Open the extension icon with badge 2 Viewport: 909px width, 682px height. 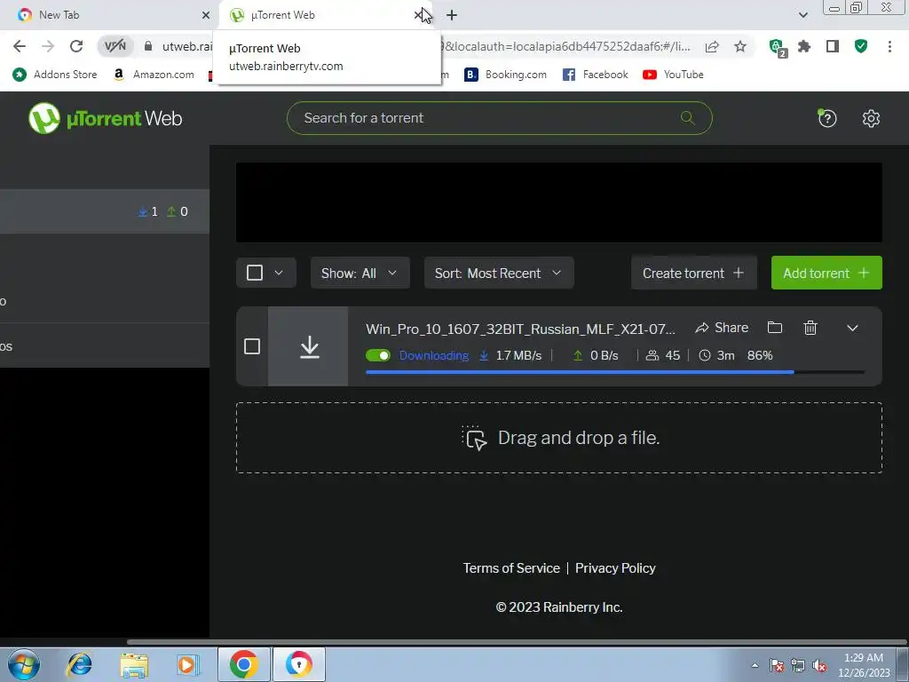point(776,48)
